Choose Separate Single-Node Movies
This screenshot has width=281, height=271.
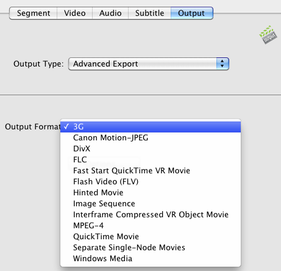[151, 248]
